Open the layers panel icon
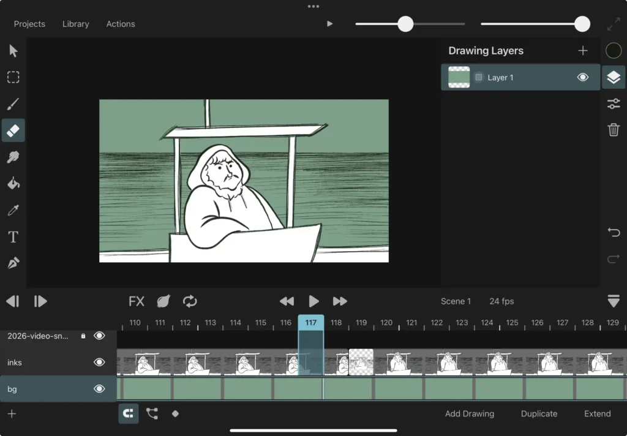This screenshot has height=436, width=627. click(x=614, y=77)
